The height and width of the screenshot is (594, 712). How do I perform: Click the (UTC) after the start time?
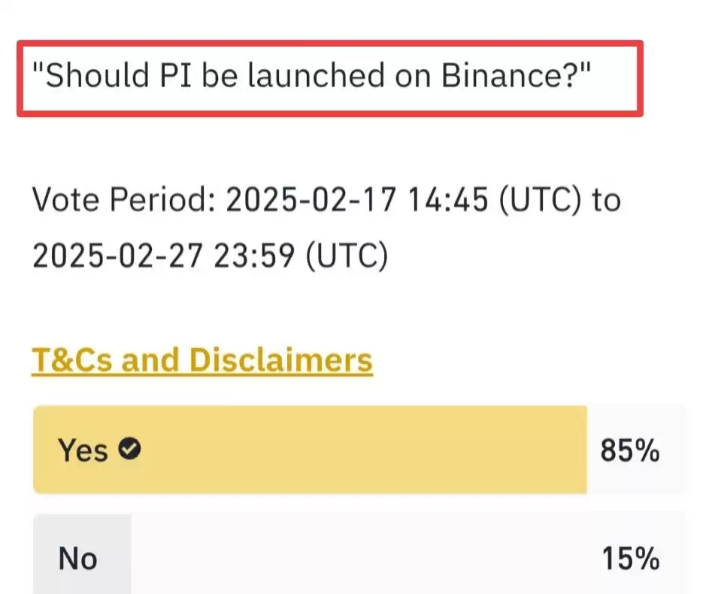pos(540,200)
